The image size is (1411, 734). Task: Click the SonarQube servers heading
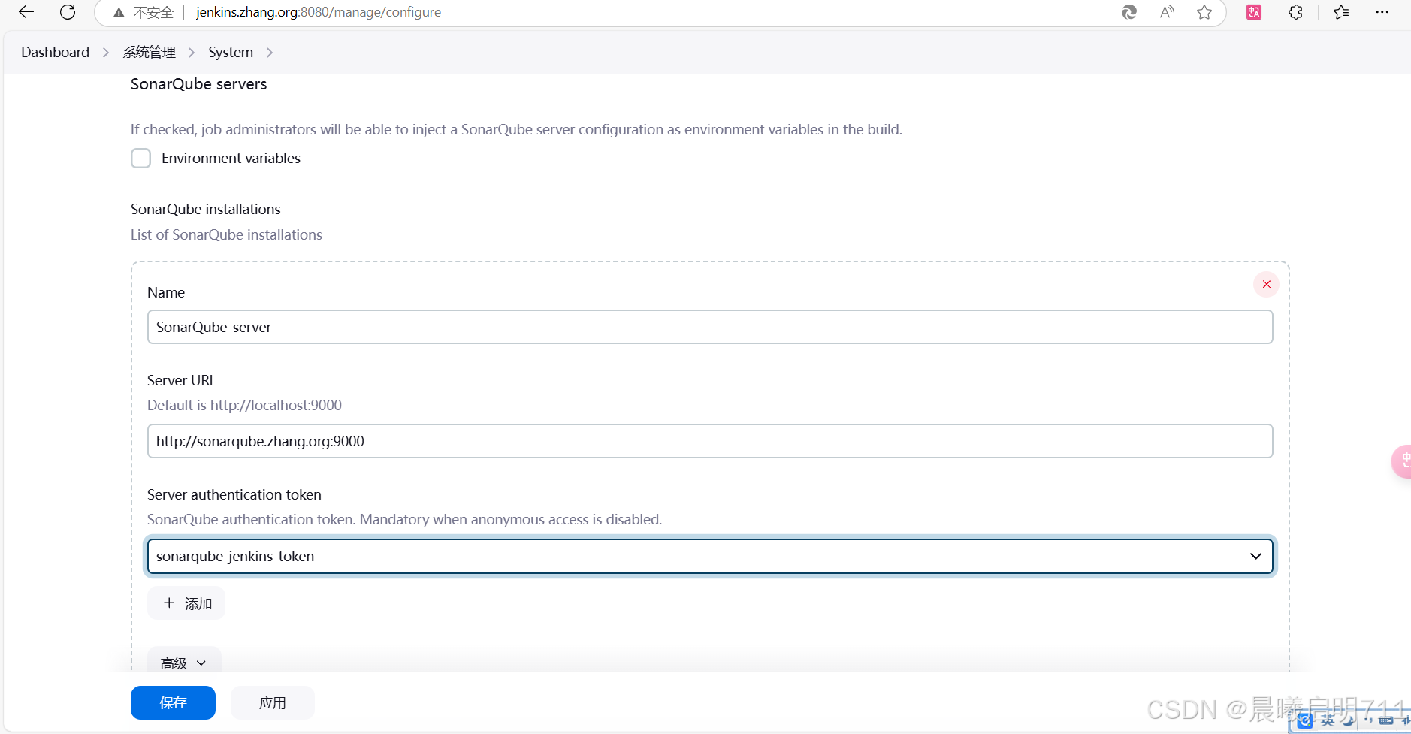pos(198,84)
